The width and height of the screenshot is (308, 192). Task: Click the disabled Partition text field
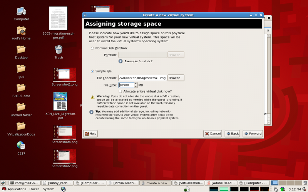[x=142, y=55]
